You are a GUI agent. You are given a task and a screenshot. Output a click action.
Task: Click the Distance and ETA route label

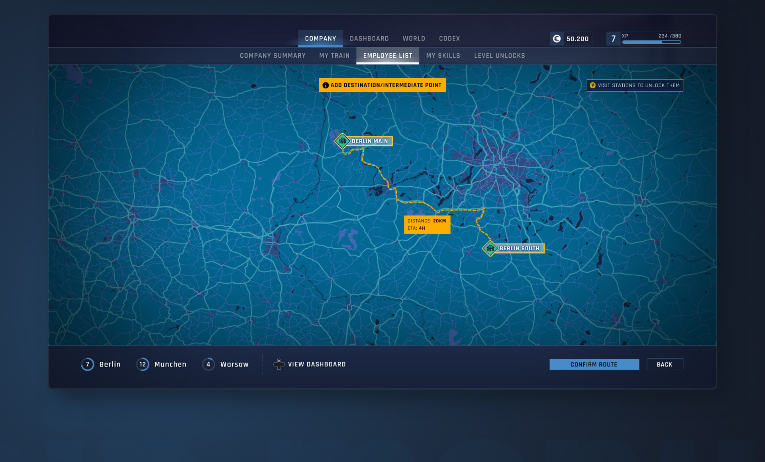[x=427, y=224]
